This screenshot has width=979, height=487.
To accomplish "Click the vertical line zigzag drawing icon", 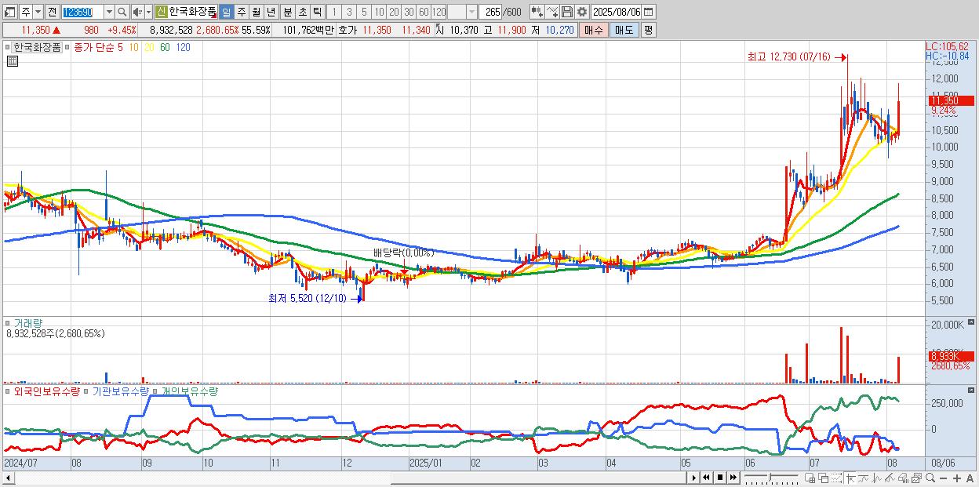I will click(877, 478).
